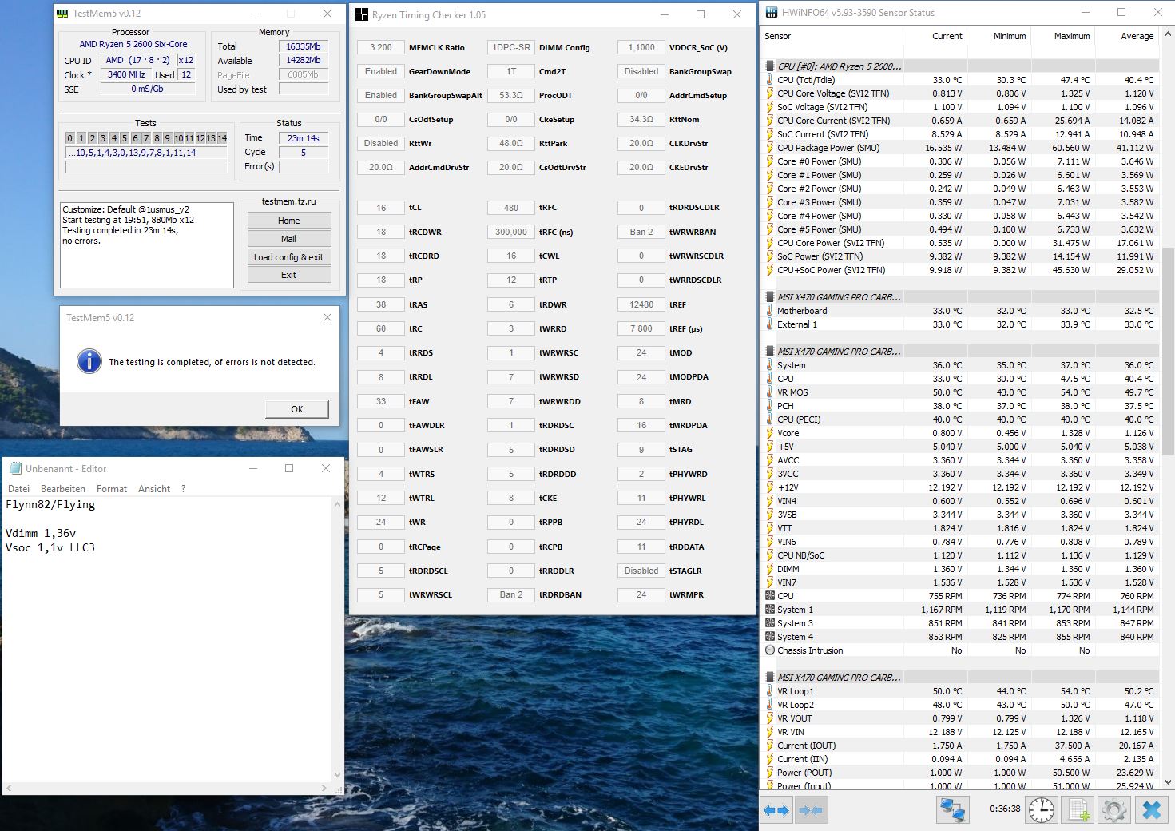
Task: Open the Format menu in Notepad
Action: (112, 489)
